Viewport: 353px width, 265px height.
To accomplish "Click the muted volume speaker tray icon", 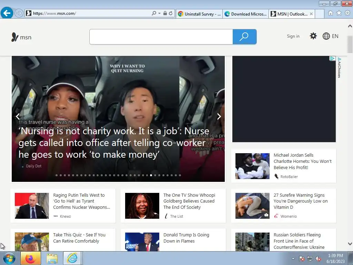I will 318,258.
